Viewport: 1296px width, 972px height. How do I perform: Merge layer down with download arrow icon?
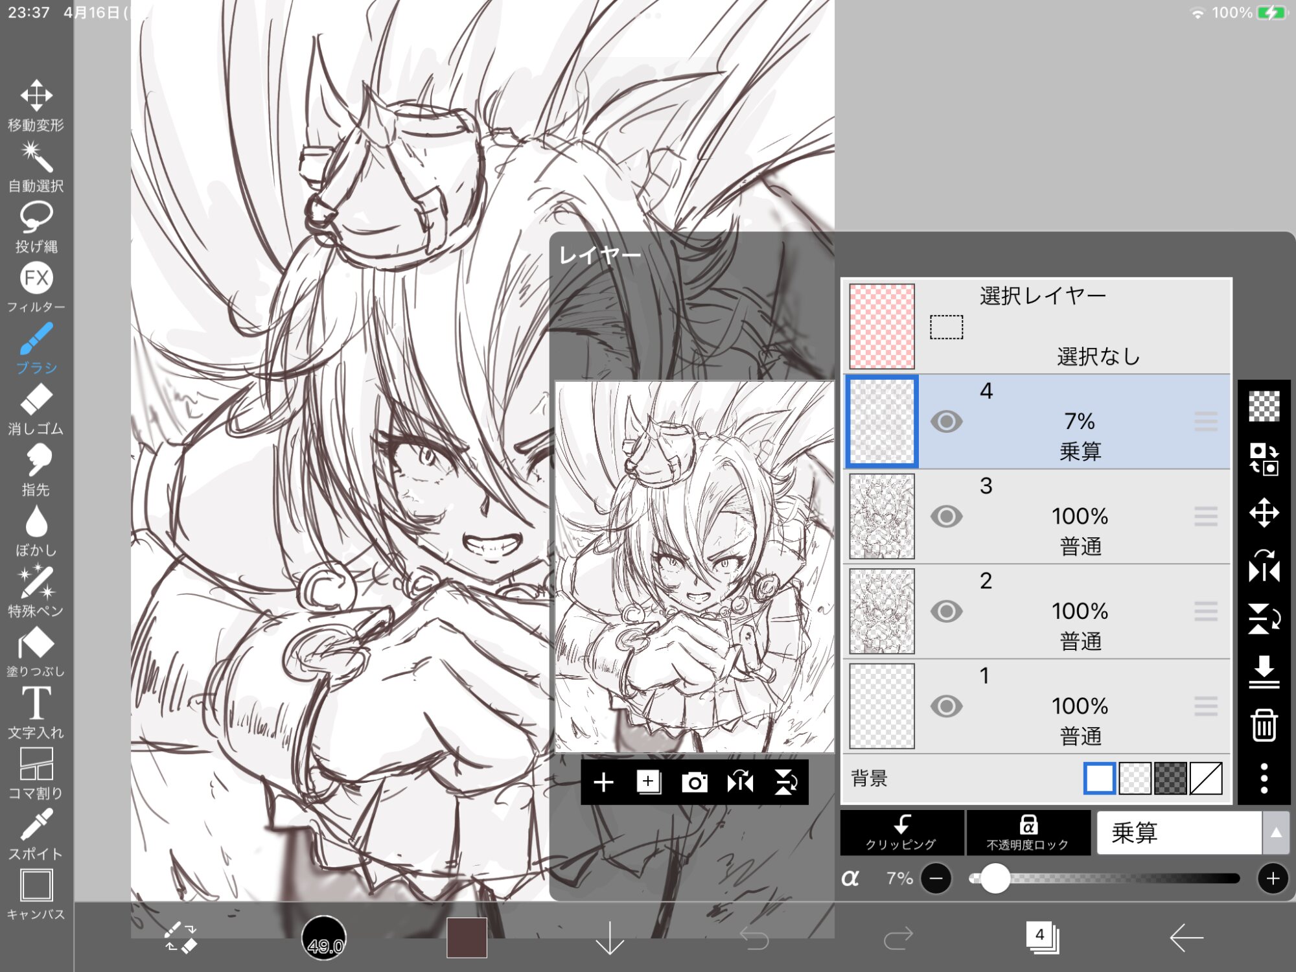point(1264,671)
